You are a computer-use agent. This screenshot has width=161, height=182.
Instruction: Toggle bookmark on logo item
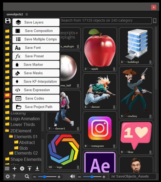[78, 167]
